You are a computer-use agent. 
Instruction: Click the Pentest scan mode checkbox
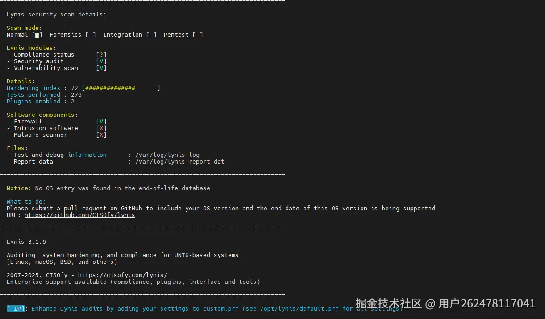(198, 35)
